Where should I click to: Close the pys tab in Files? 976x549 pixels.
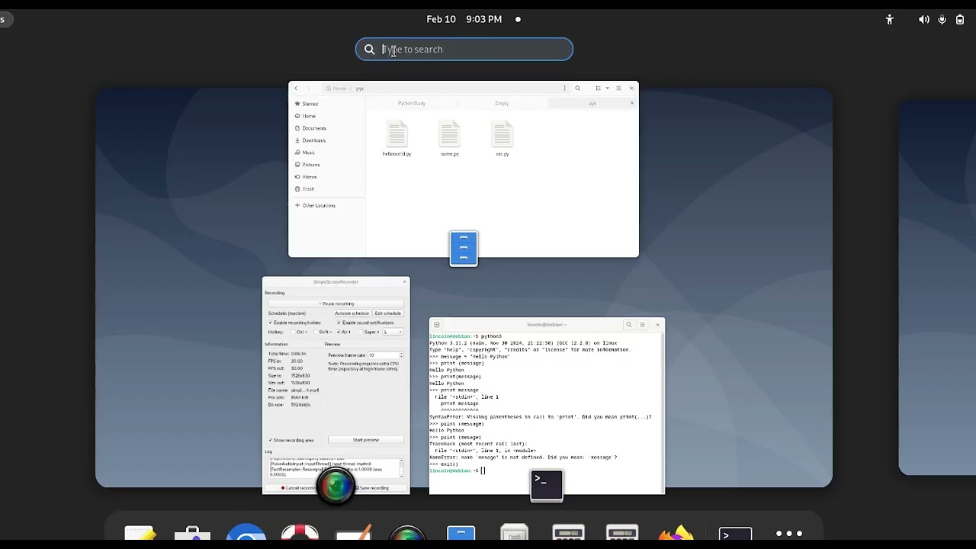pos(632,103)
